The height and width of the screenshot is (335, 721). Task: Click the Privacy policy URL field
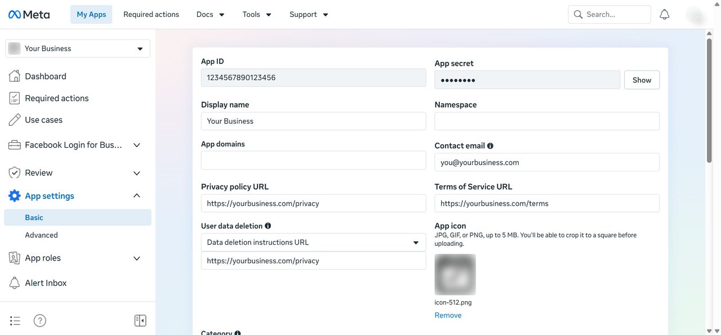314,204
